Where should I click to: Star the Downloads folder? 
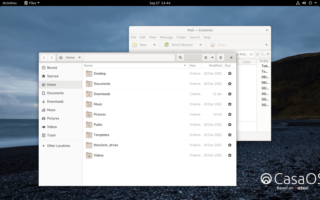coord(230,94)
